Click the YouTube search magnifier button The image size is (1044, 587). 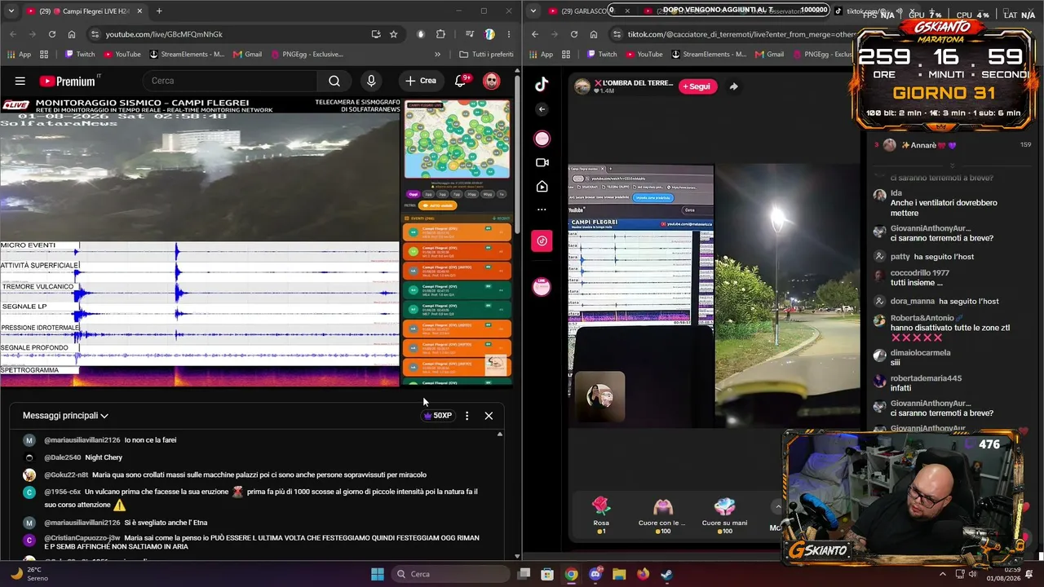click(334, 81)
